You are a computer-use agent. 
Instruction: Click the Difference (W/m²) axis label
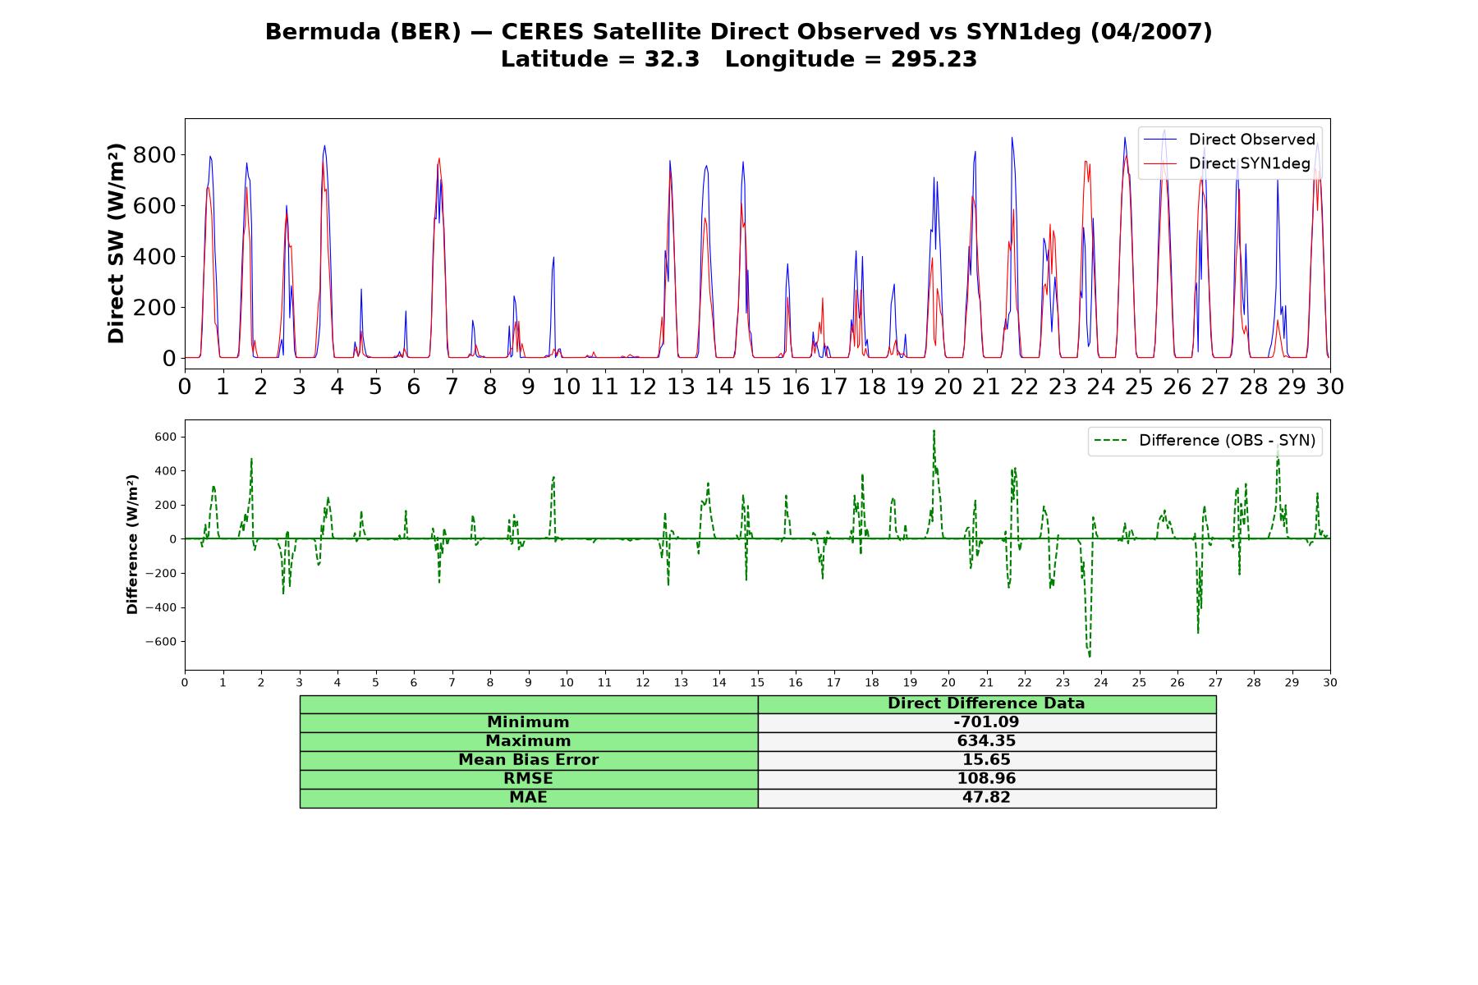point(132,544)
